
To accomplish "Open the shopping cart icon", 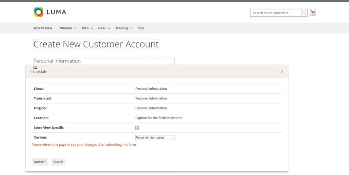I will [313, 13].
